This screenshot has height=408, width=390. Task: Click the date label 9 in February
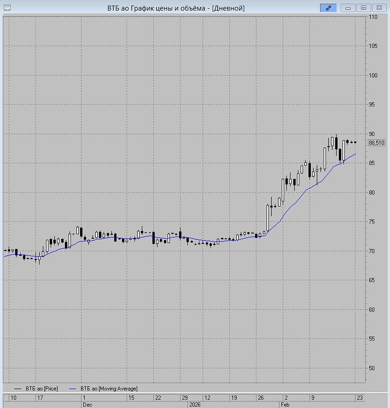(x=313, y=397)
